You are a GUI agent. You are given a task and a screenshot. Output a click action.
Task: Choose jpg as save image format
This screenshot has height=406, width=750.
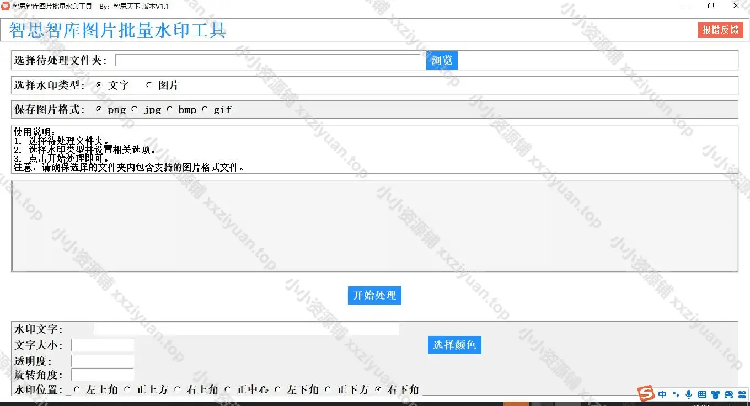tap(135, 109)
